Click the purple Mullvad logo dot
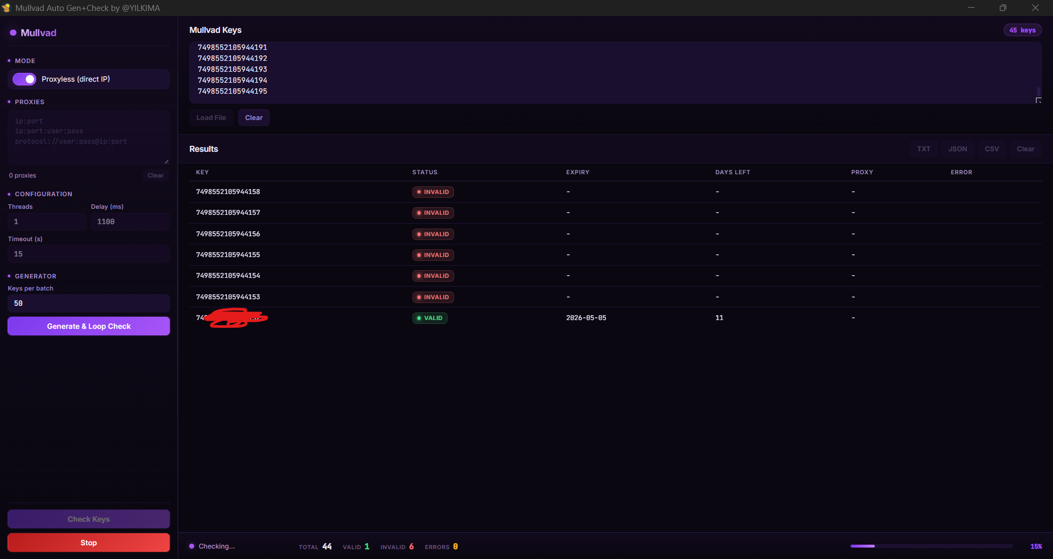1053x559 pixels. coord(13,33)
